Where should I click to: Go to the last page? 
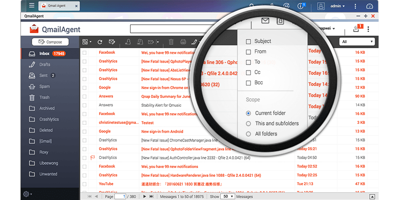coord(151,196)
